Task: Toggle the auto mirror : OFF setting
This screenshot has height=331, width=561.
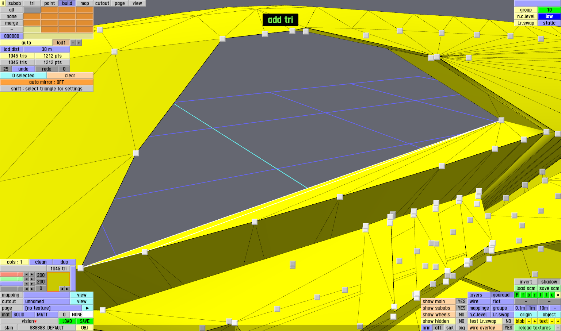Action: point(47,82)
